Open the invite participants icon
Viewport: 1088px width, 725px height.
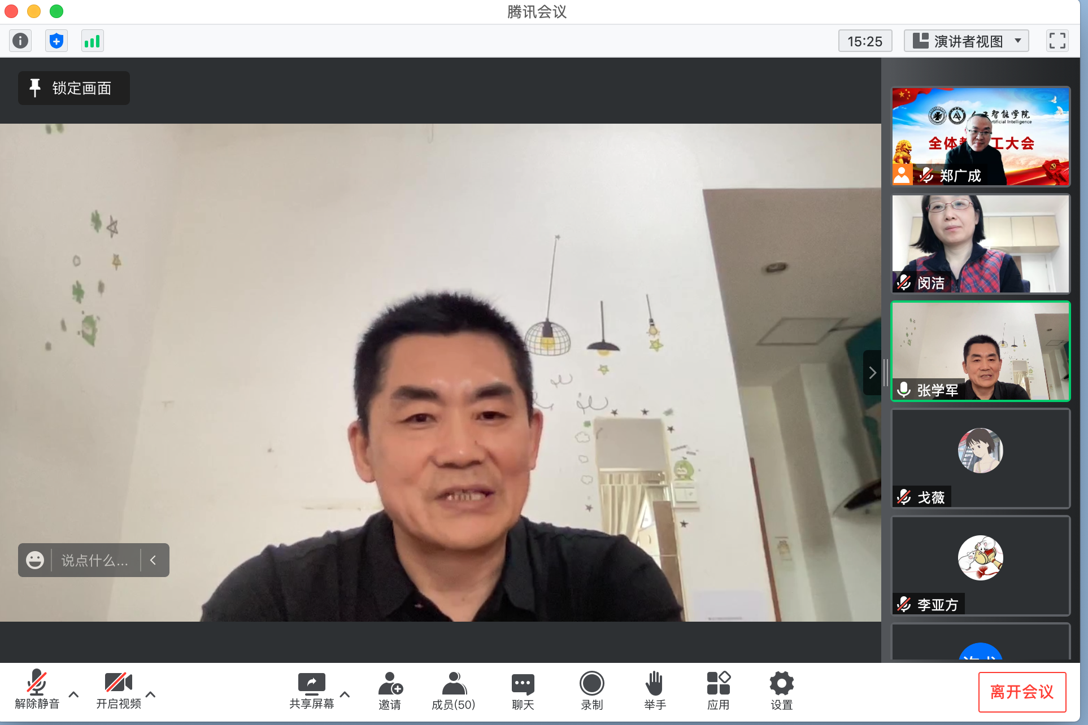pyautogui.click(x=390, y=691)
